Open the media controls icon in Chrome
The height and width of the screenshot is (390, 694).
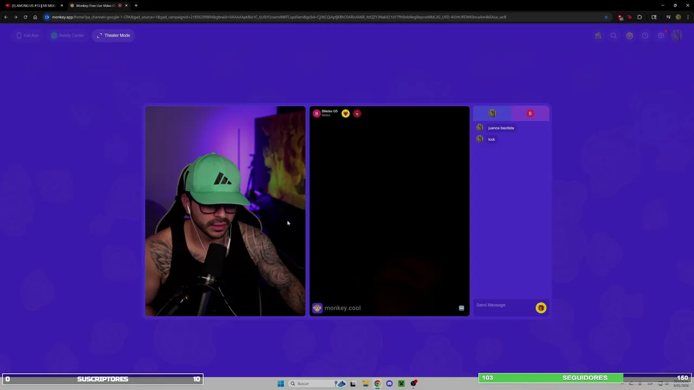(x=669, y=17)
